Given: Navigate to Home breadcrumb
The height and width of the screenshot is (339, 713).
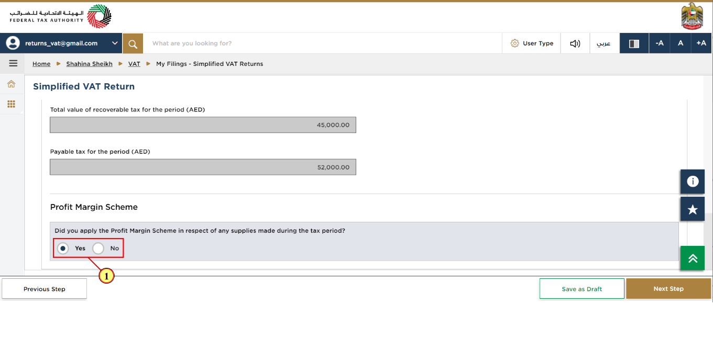Looking at the screenshot, I should [41, 64].
